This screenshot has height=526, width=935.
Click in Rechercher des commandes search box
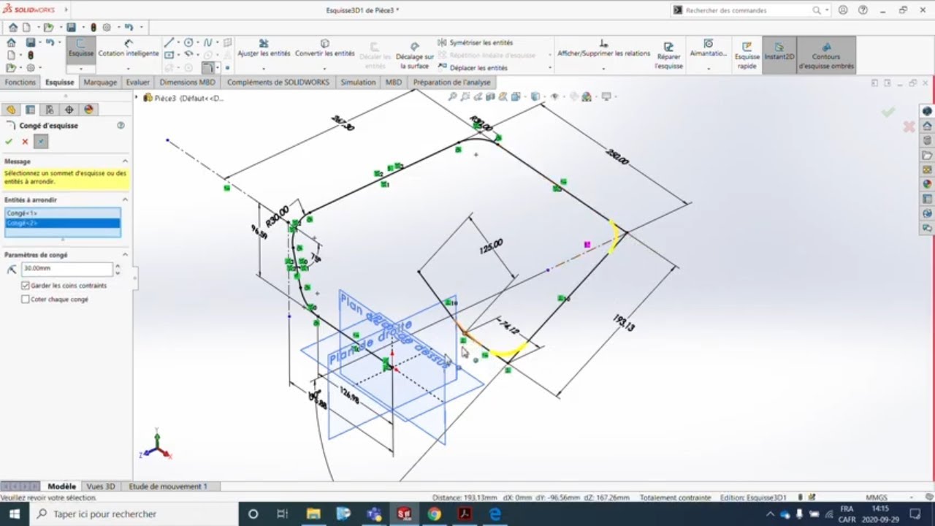tap(747, 10)
